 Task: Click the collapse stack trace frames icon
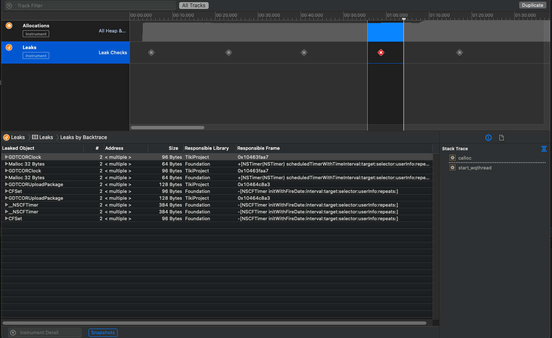click(544, 149)
